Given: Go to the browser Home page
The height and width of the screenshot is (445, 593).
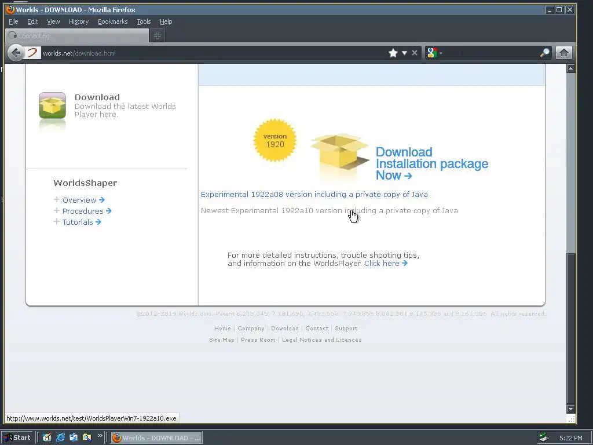Looking at the screenshot, I should coord(563,53).
